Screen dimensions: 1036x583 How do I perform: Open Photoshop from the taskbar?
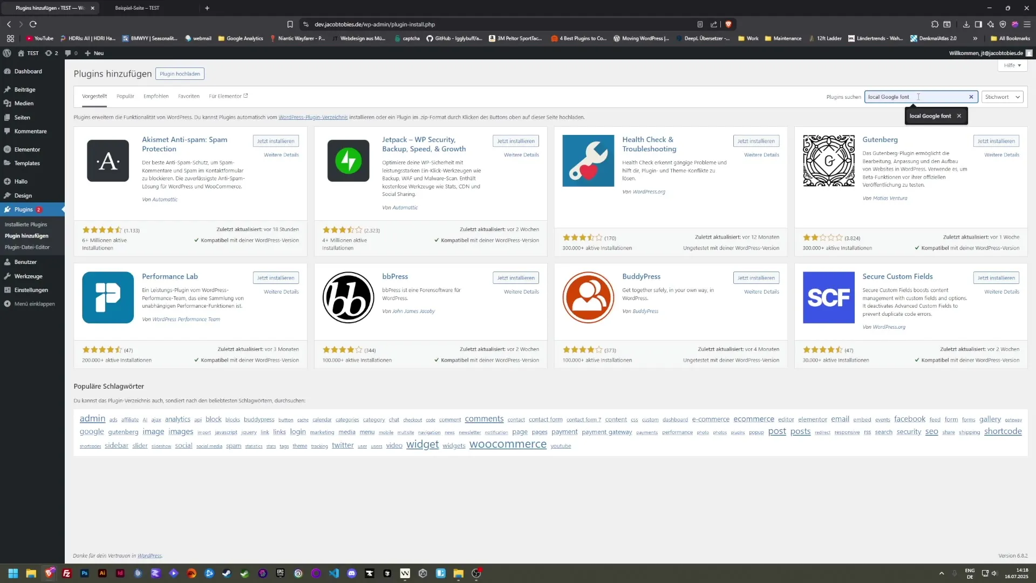point(84,573)
